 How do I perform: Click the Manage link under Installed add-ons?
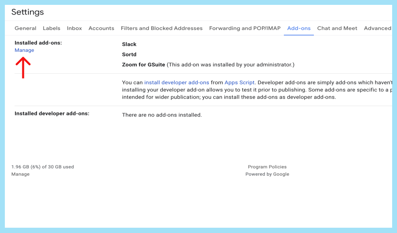pyautogui.click(x=24, y=50)
